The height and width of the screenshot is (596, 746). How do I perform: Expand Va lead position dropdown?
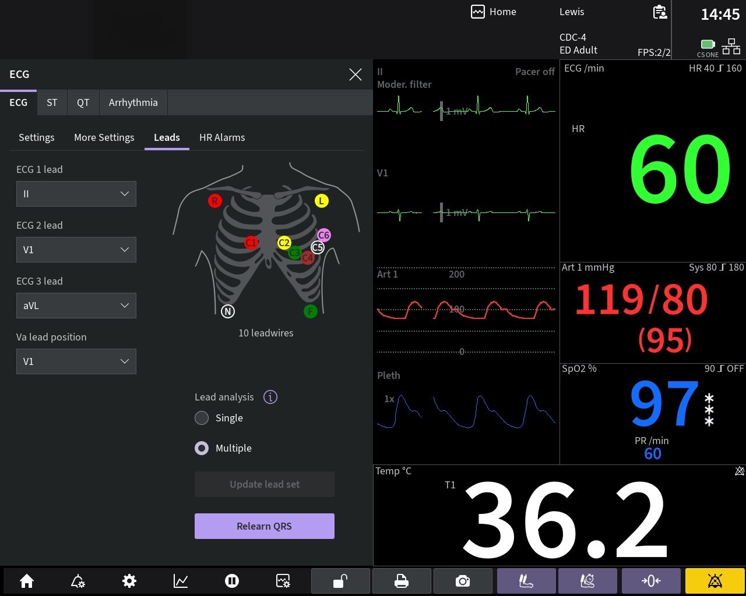pos(76,361)
